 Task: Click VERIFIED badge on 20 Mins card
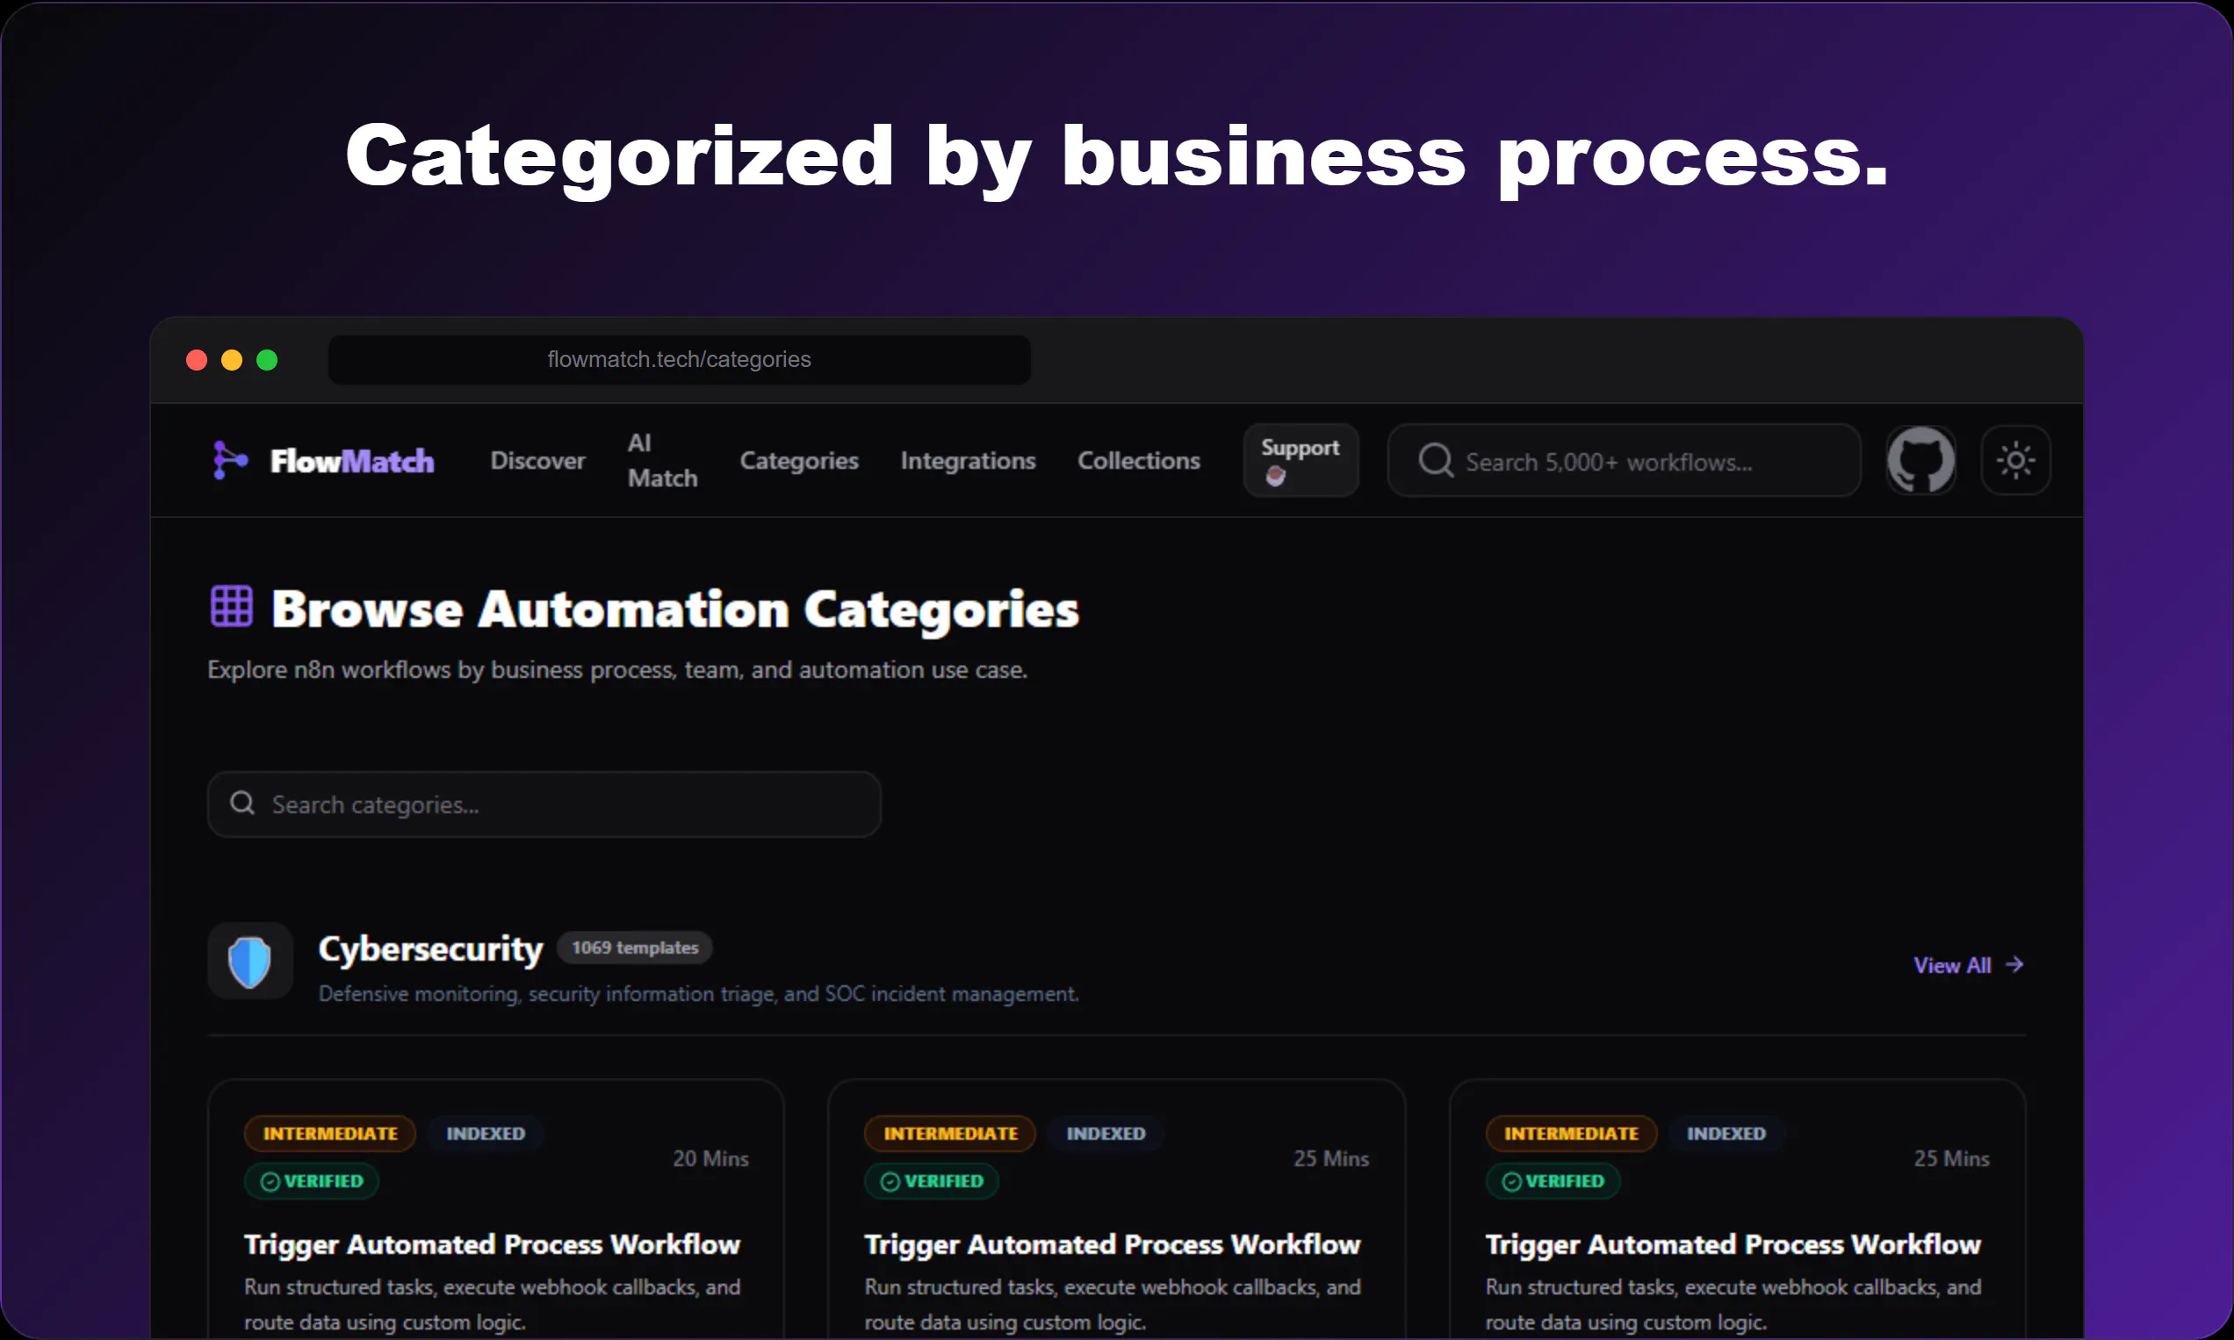point(311,1181)
